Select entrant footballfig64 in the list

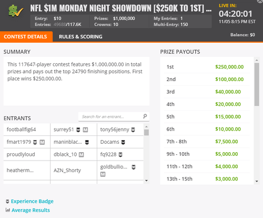point(21,130)
